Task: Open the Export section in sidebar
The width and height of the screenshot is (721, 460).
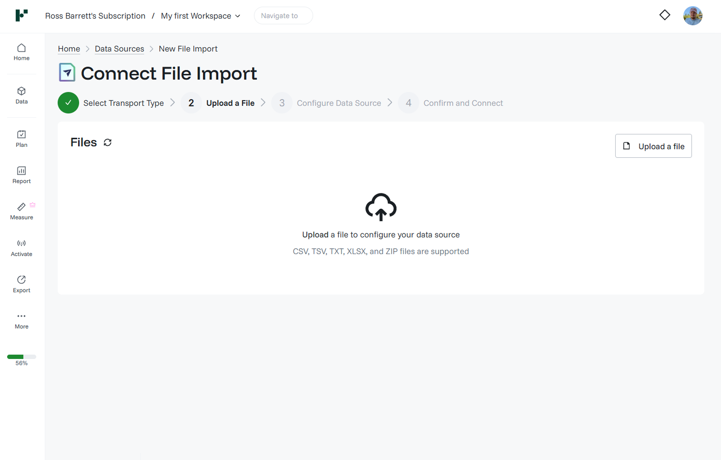Action: [21, 285]
